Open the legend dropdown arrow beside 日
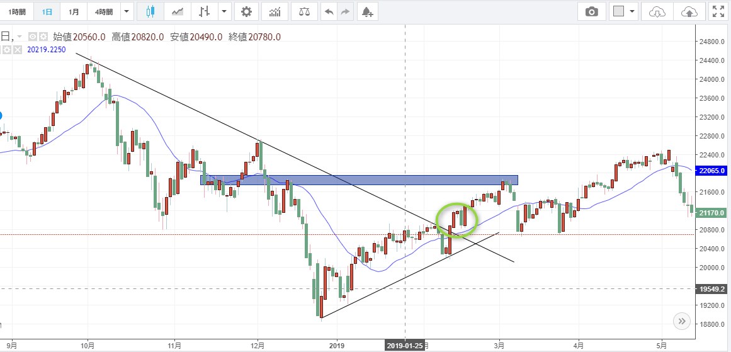The width and height of the screenshot is (731, 352). 19,37
